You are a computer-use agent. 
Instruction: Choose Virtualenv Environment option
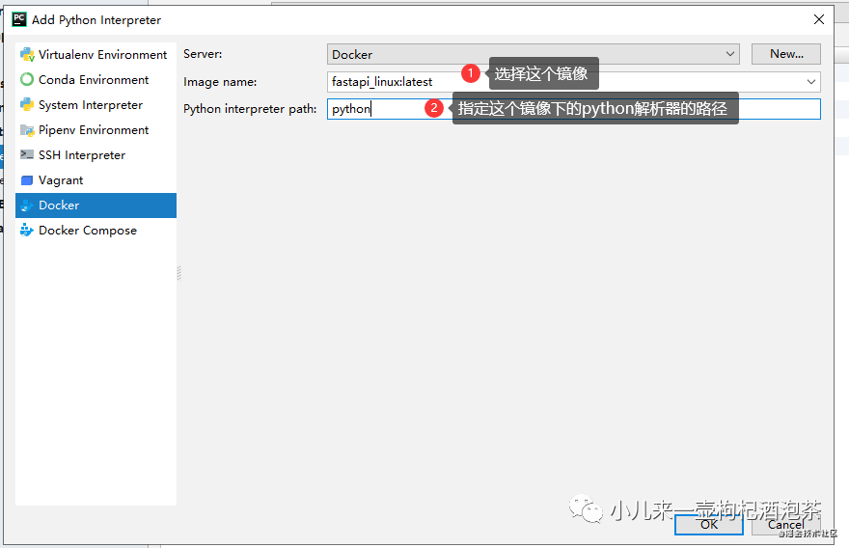[x=96, y=55]
